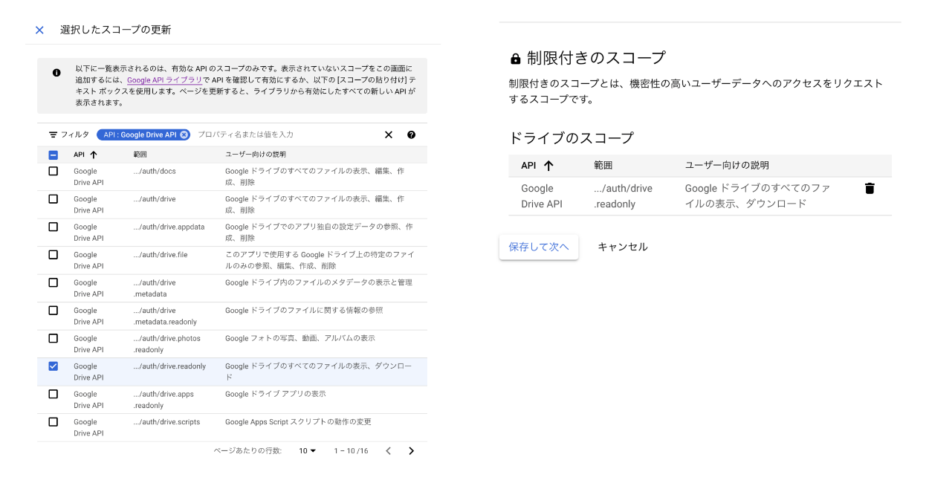Click the 保存して次へ button
This screenshot has width=929, height=486.
(x=539, y=247)
